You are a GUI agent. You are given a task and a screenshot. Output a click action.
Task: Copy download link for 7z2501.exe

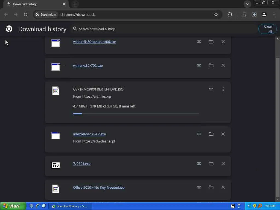coord(199,164)
